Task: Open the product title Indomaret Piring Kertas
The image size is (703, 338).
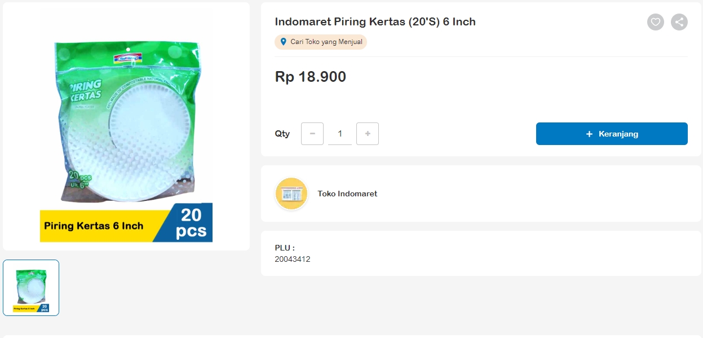Action: tap(374, 21)
